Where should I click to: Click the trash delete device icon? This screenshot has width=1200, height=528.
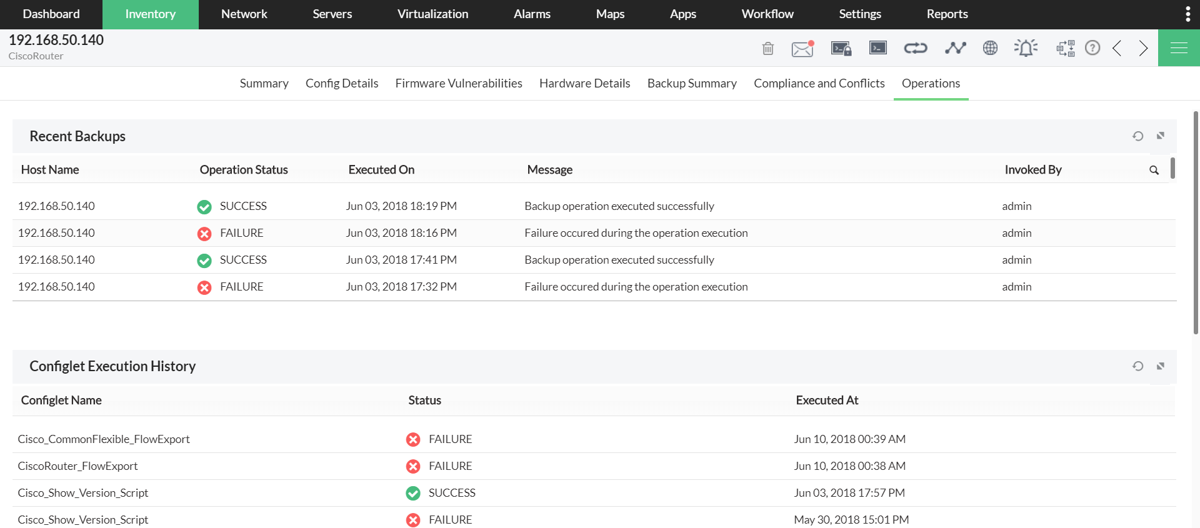coord(768,48)
